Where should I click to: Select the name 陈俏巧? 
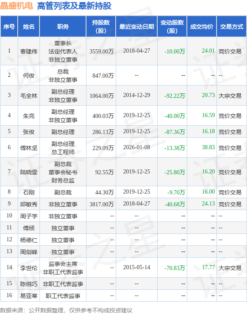tap(29, 284)
